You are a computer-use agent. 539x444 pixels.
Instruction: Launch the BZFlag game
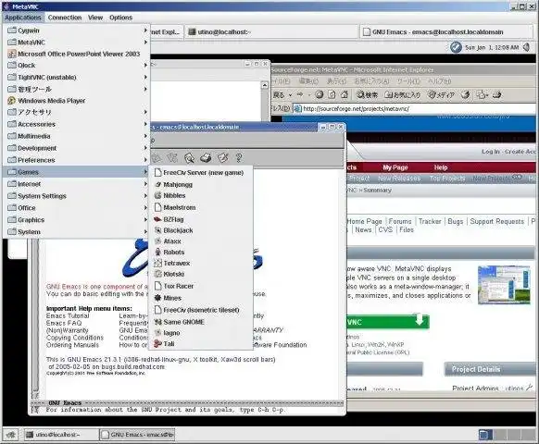pos(201,219)
